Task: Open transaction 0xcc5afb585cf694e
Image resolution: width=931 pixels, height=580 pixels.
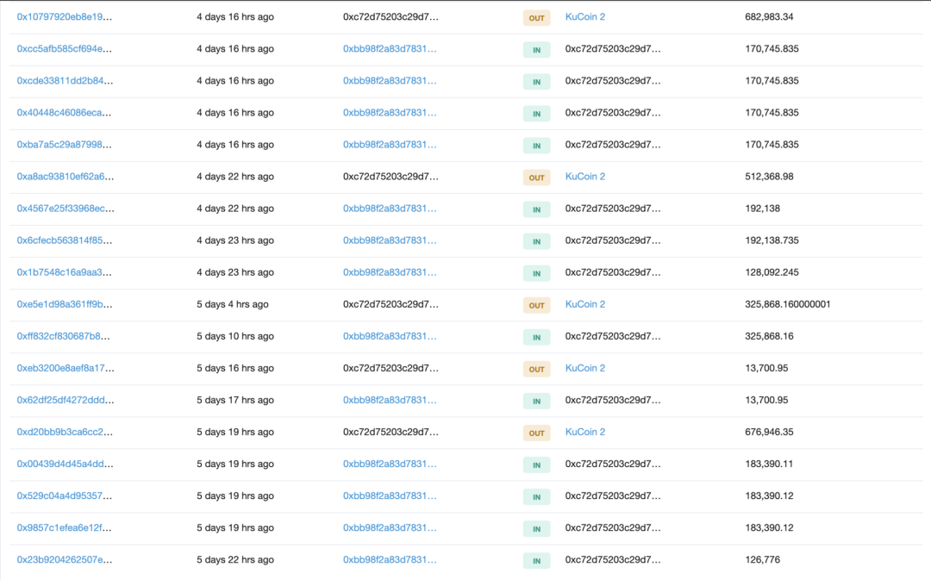Action: click(65, 49)
